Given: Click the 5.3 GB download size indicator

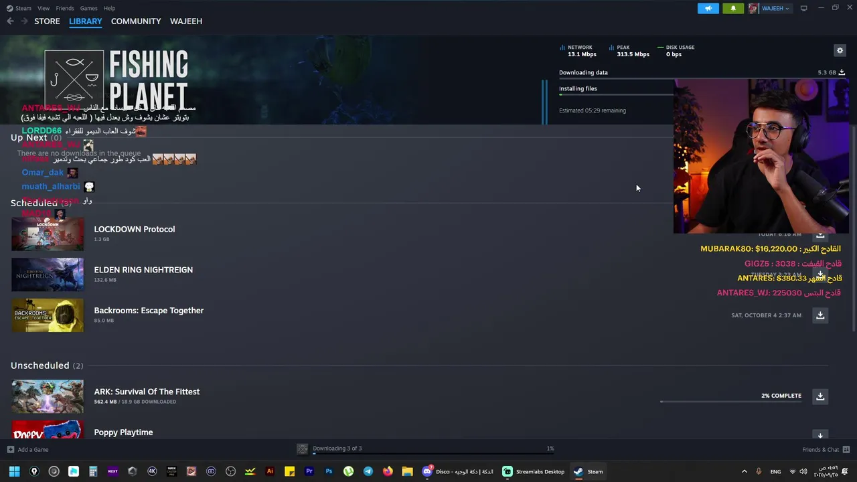Looking at the screenshot, I should (x=831, y=72).
